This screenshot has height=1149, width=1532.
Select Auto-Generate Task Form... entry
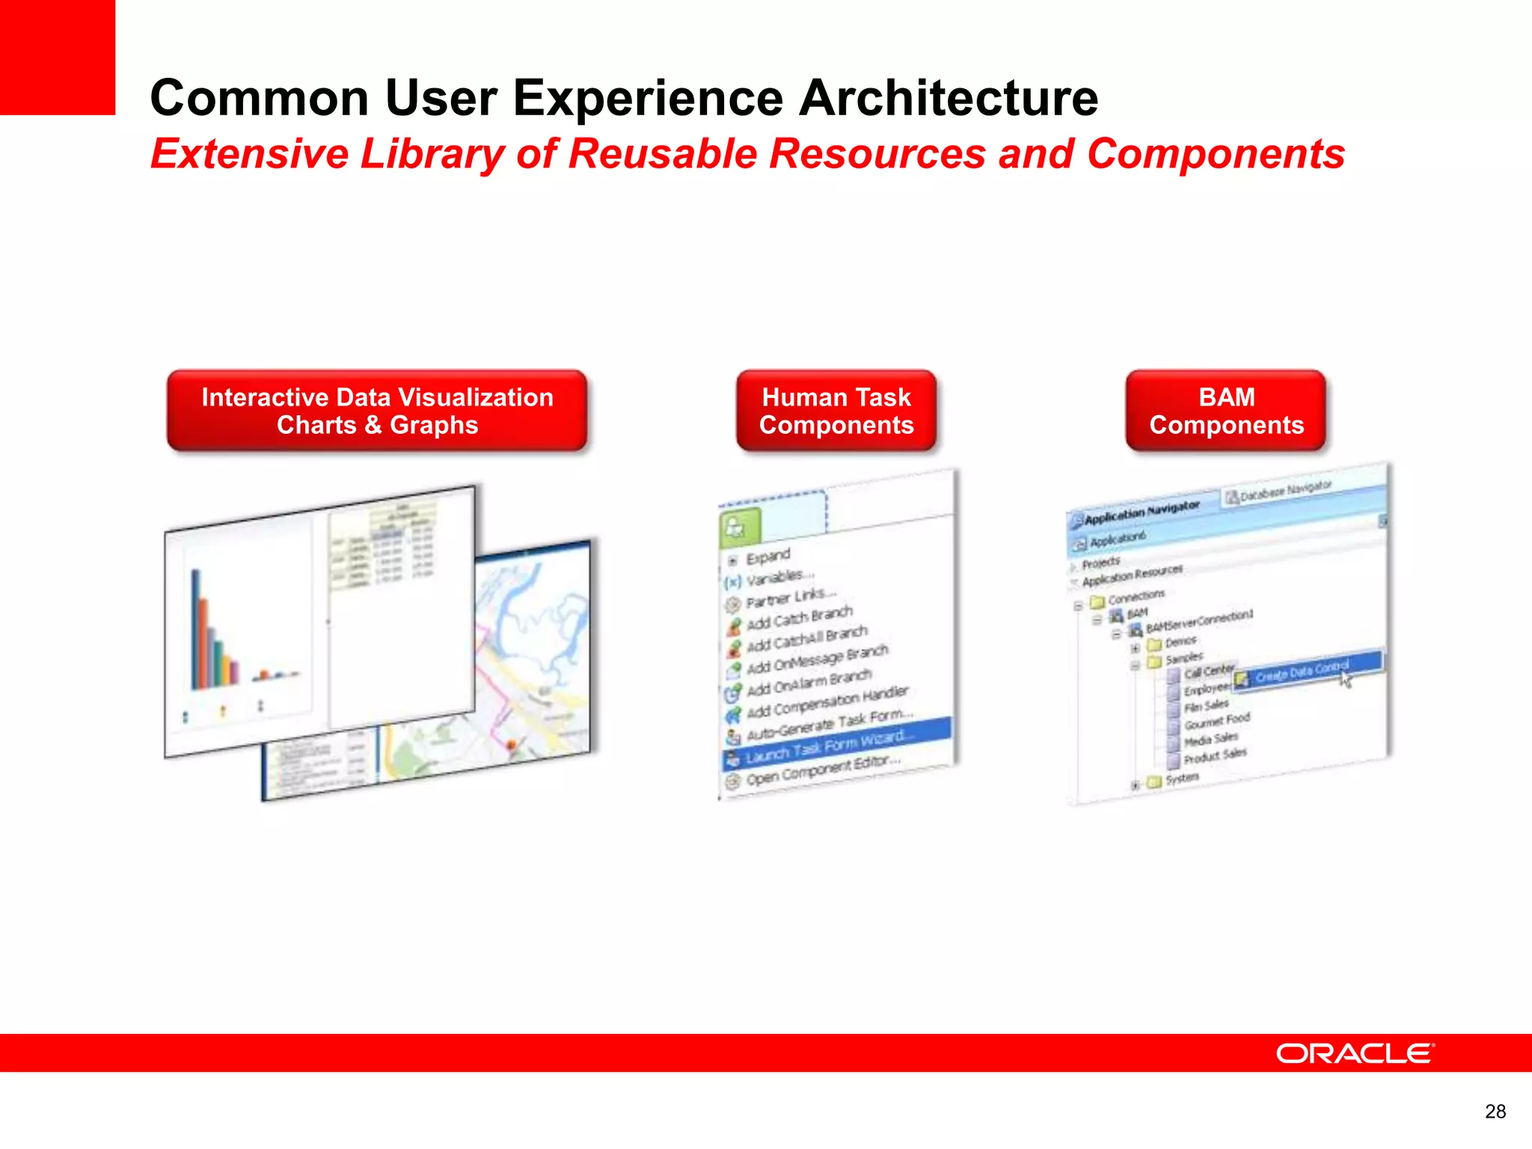coord(830,723)
